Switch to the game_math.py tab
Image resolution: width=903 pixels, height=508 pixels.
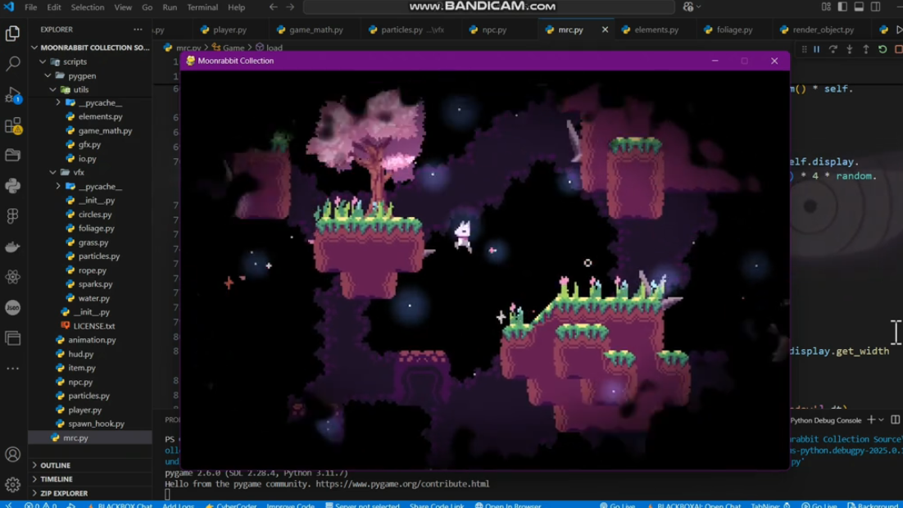coord(315,29)
